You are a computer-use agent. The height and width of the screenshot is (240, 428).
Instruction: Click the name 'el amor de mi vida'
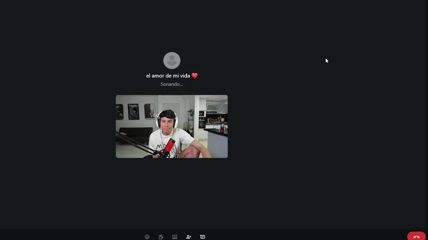168,76
